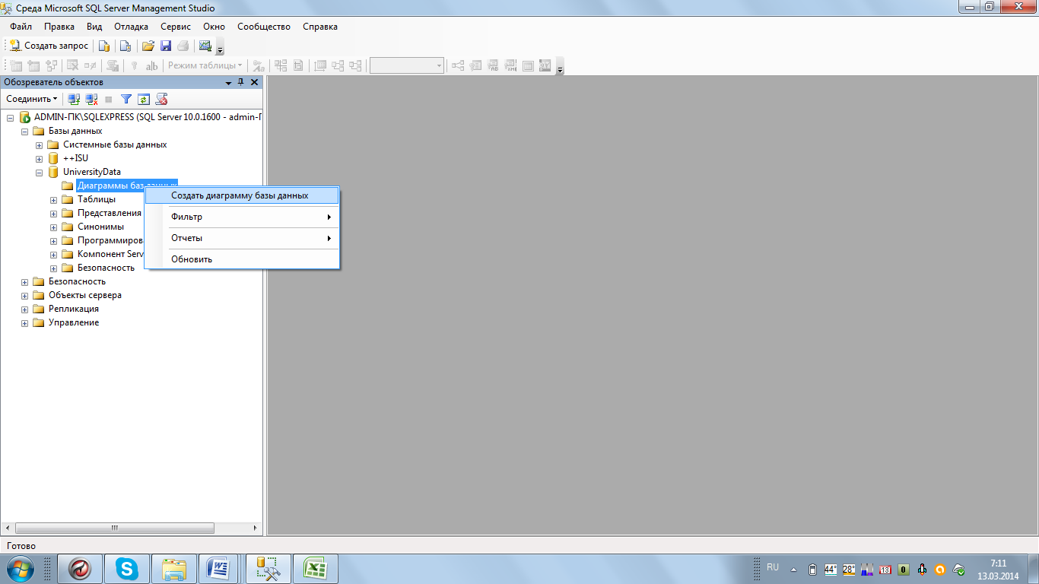The image size is (1039, 584).
Task: Open the Отчеты submenu in context menu
Action: (242, 238)
